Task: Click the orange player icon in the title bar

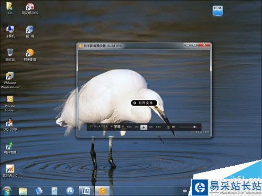Action: [80, 46]
